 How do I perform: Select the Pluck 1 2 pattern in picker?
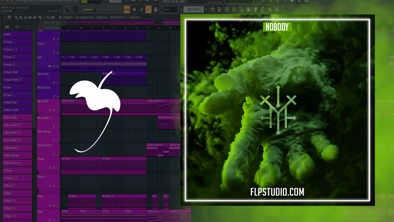(x=17, y=178)
